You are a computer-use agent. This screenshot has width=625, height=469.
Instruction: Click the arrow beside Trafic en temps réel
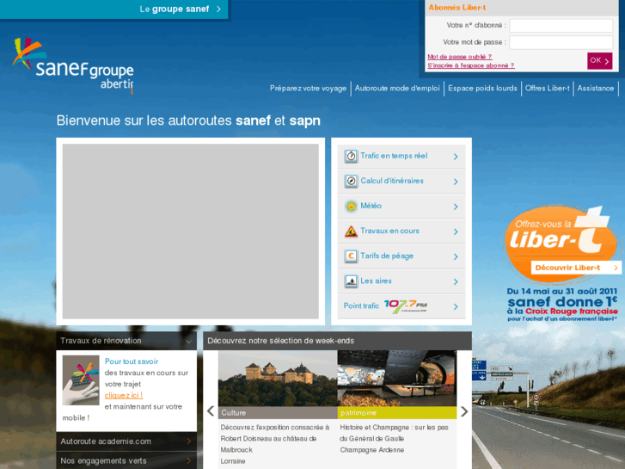pos(456,157)
